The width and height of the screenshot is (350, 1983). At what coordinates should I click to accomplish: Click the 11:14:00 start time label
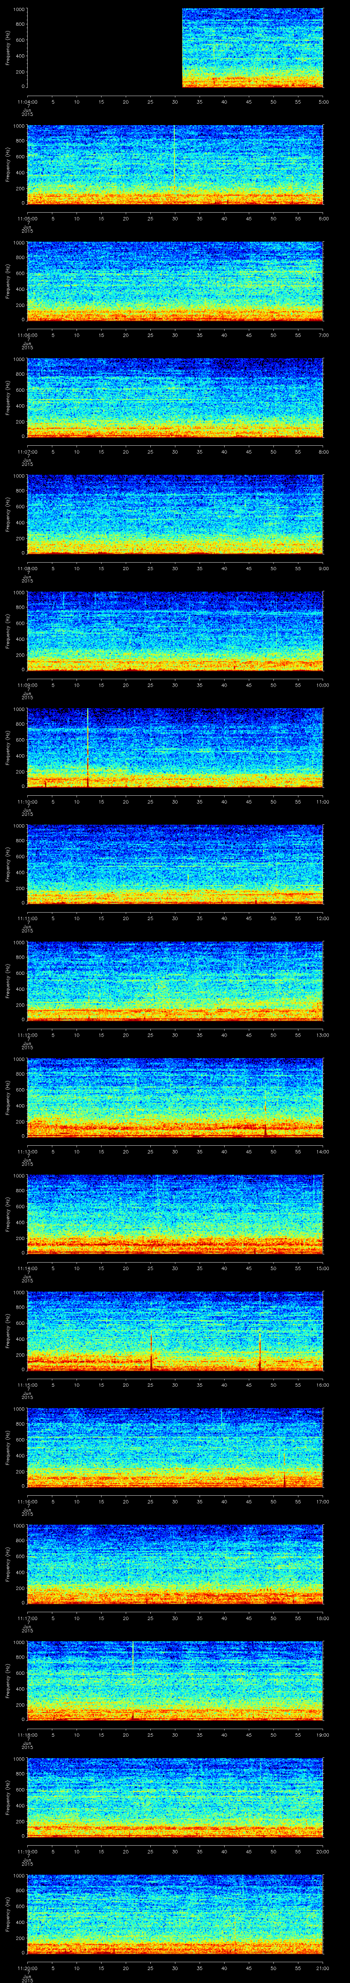28,1269
